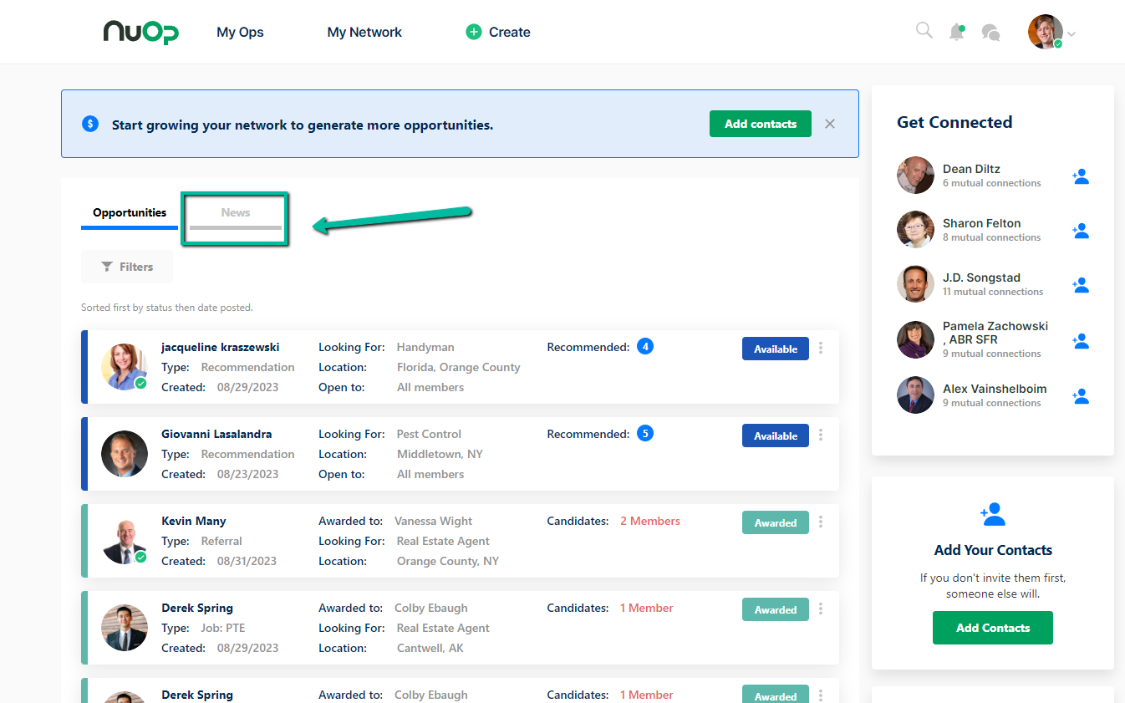1125x703 pixels.
Task: Open My Network menu
Action: coord(364,33)
